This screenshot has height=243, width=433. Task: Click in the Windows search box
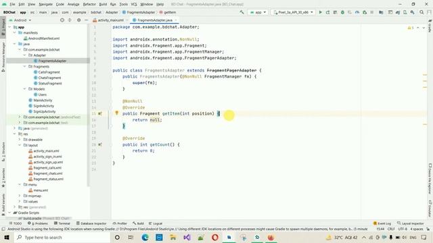coord(62,237)
